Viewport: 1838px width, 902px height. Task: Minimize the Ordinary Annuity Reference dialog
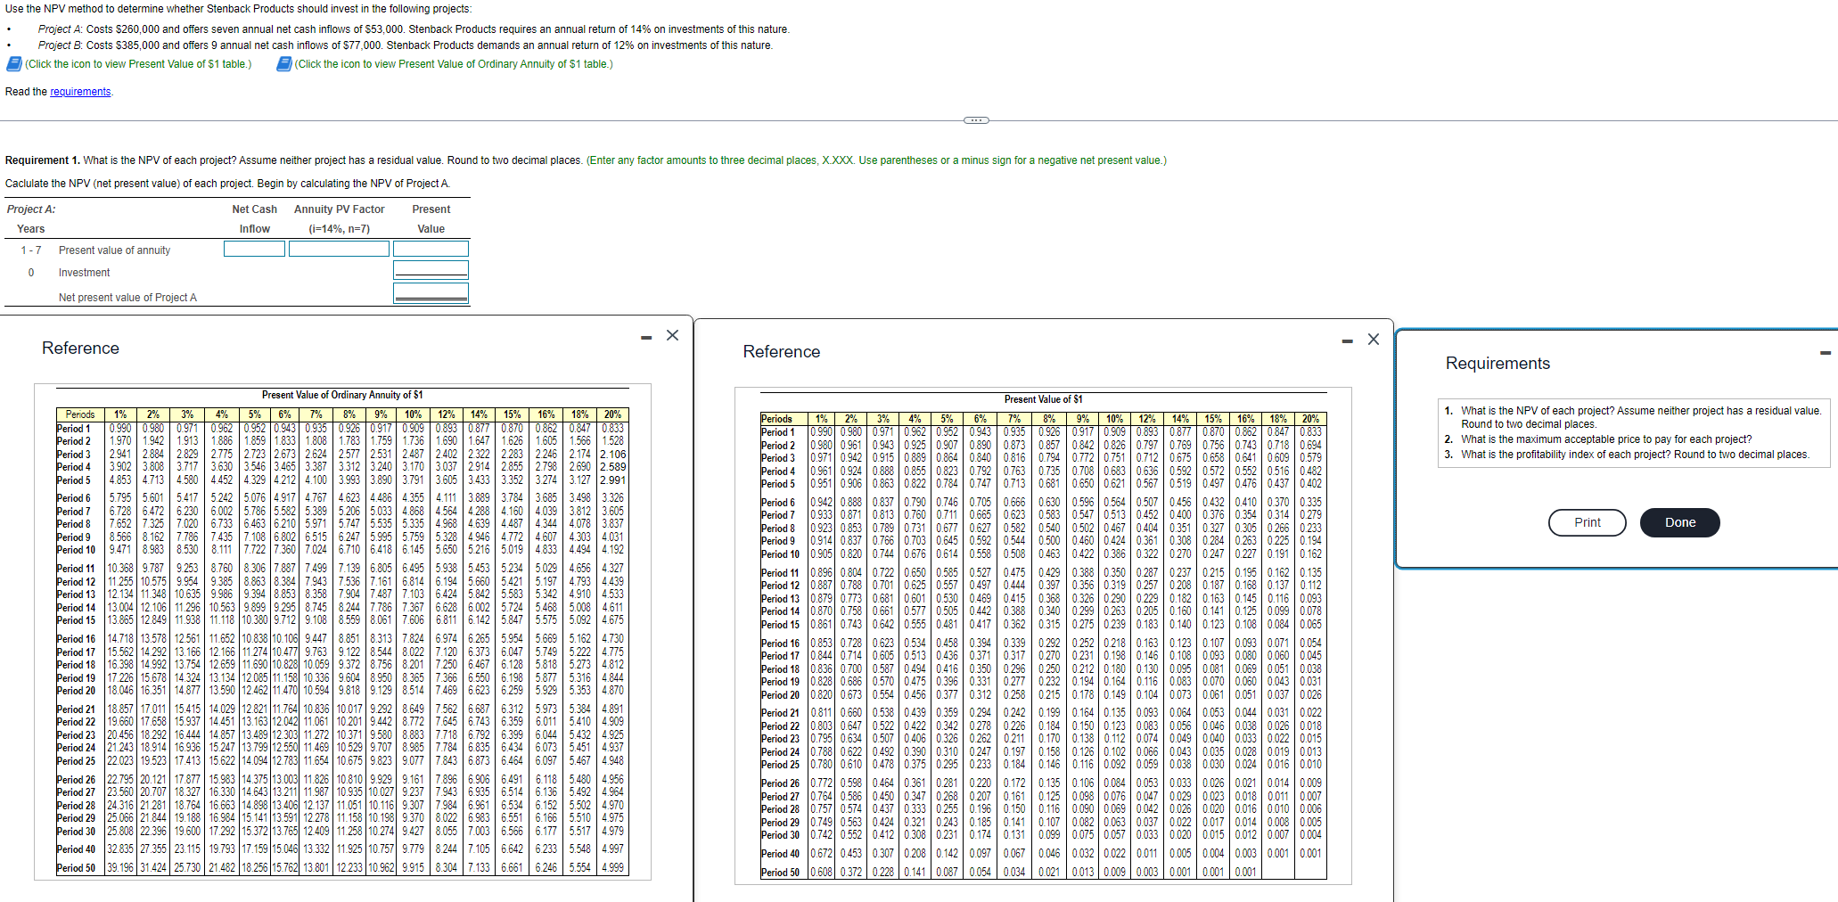point(646,337)
